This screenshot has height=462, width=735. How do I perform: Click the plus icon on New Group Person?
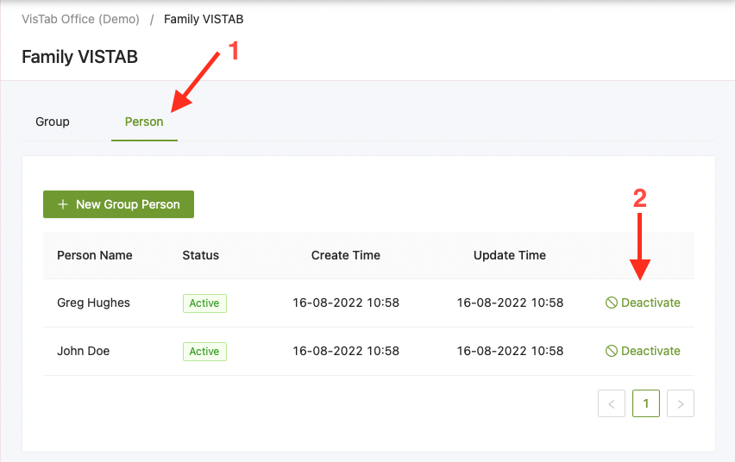[x=63, y=204]
